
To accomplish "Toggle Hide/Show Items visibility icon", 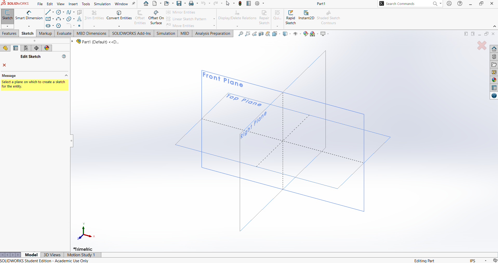I will [295, 34].
